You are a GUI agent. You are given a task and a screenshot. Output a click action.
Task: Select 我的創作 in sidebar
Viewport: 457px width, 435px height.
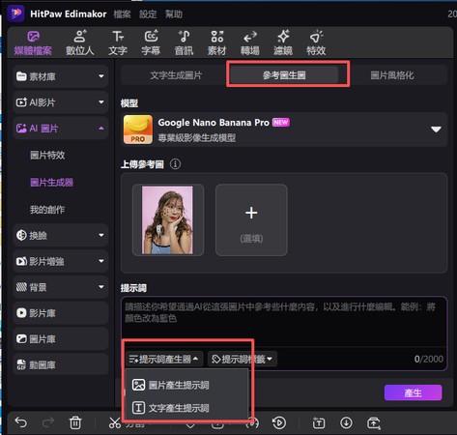pyautogui.click(x=47, y=210)
